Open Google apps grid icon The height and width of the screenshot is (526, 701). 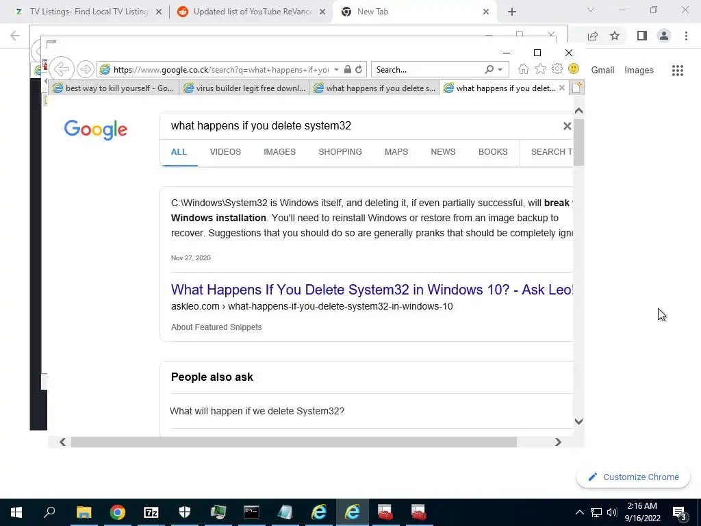[x=678, y=71]
